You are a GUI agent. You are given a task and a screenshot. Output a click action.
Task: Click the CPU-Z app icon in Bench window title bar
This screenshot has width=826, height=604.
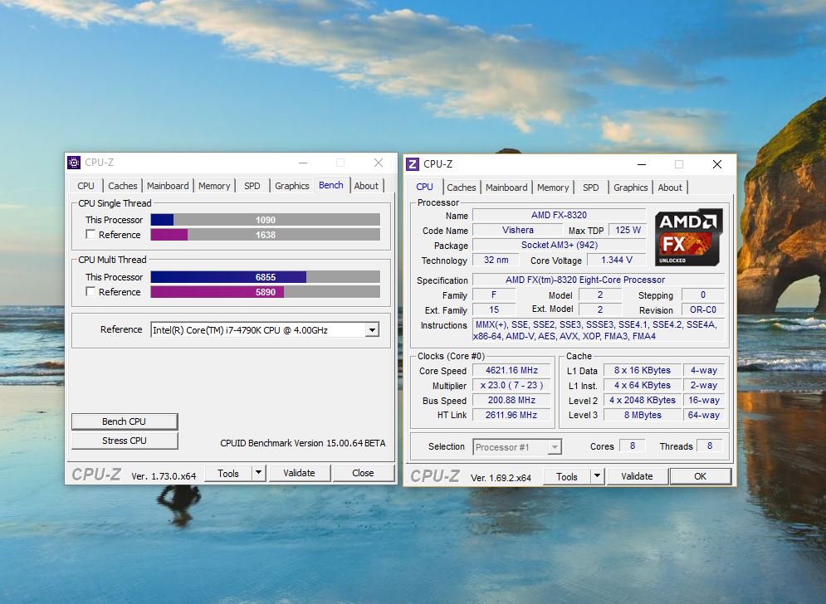pos(74,163)
